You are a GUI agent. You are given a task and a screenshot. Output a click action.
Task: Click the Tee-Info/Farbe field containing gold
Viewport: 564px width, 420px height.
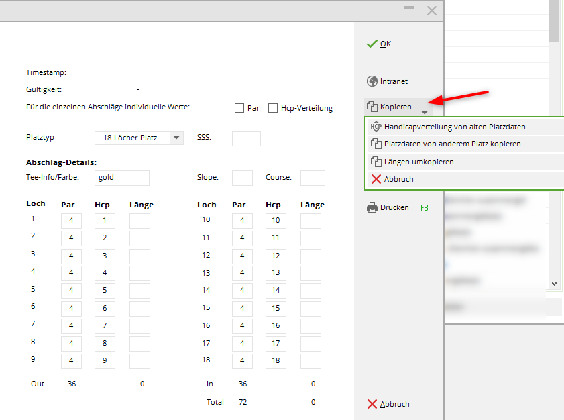pos(121,178)
